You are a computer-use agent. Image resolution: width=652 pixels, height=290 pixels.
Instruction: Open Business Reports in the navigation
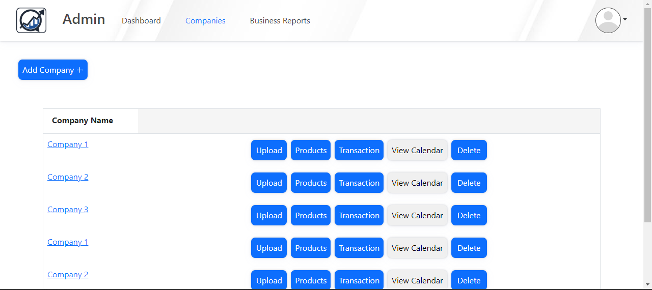tap(280, 21)
